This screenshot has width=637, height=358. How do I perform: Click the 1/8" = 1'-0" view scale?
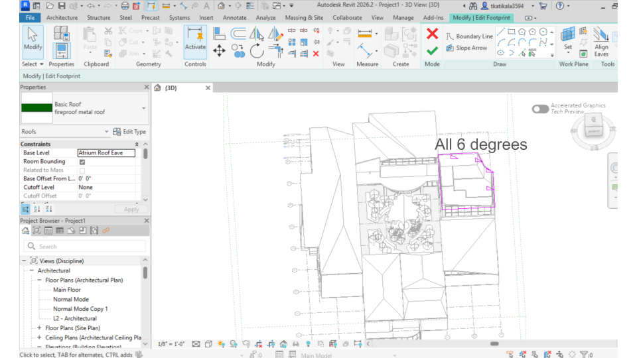pos(171,344)
